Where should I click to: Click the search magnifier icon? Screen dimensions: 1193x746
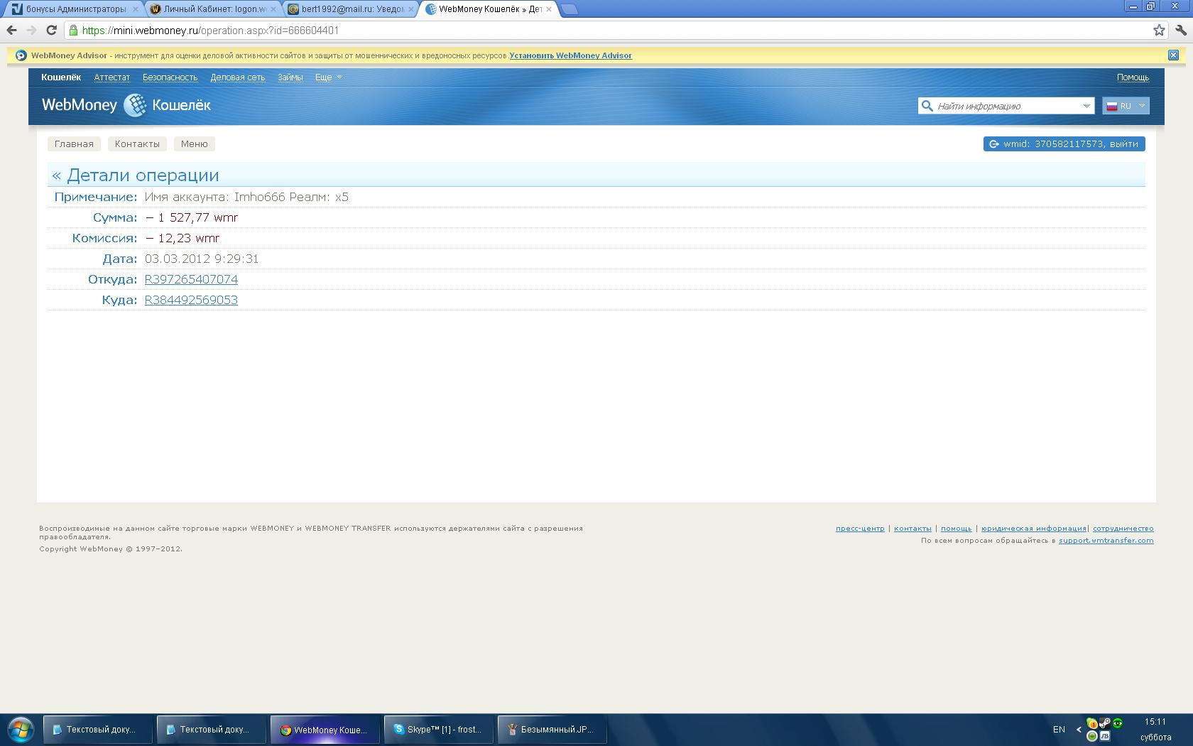coord(927,106)
